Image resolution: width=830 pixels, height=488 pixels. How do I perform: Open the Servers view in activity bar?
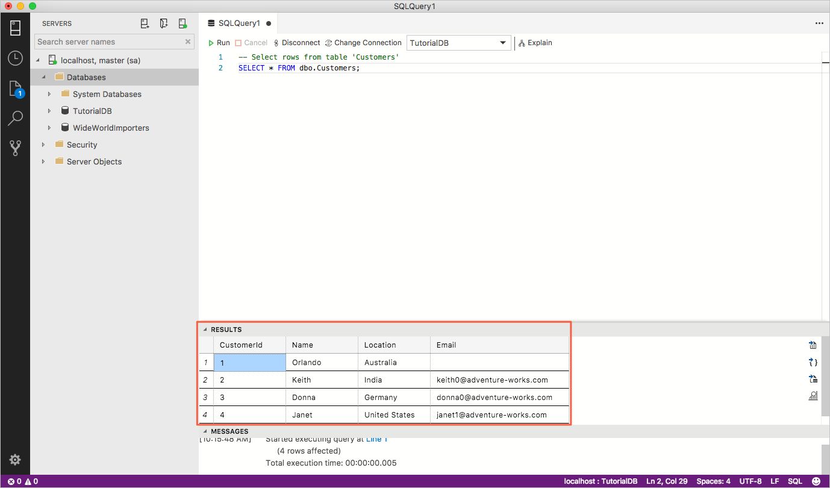[15, 28]
